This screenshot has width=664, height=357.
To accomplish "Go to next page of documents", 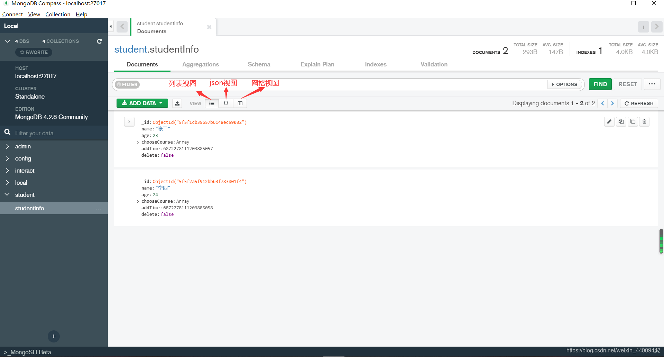I will tap(612, 103).
